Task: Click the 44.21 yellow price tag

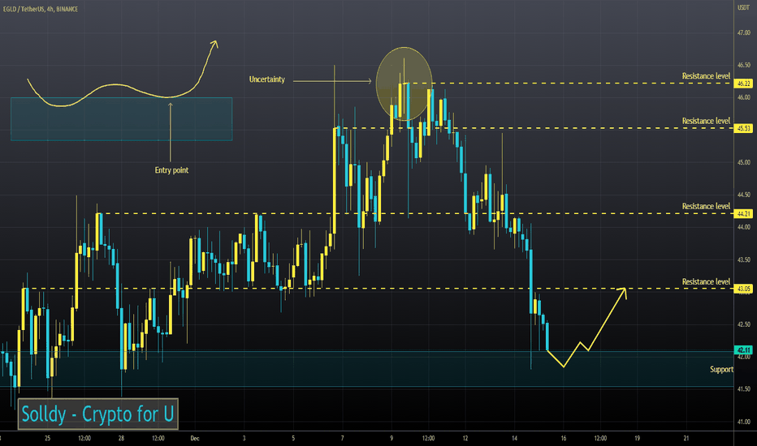Action: click(x=743, y=213)
